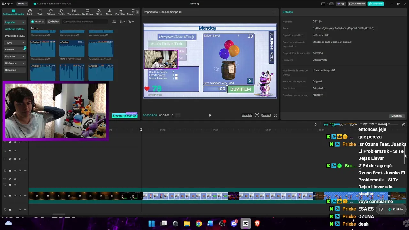Play the timeline preview
The image size is (409, 230).
coord(210,115)
